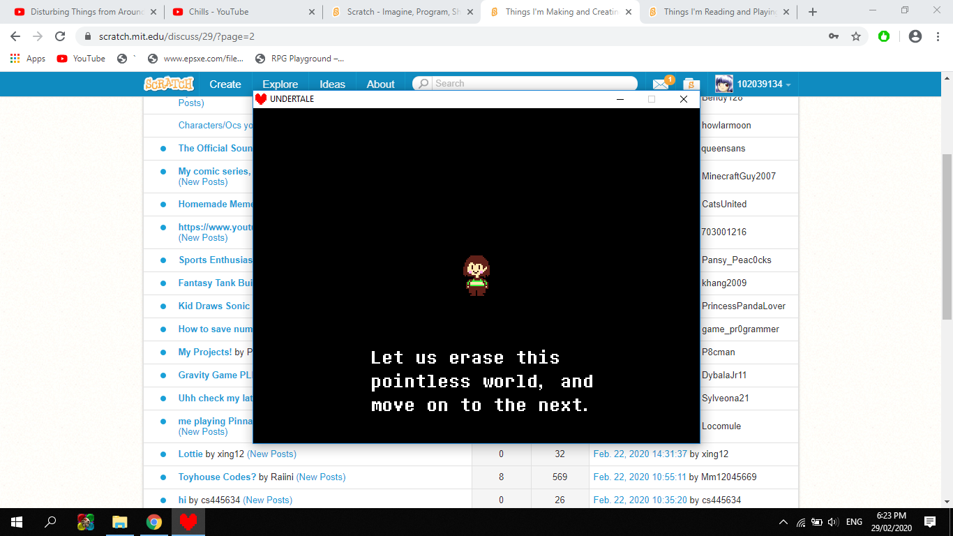Open taskbar search
The height and width of the screenshot is (536, 953).
(50, 522)
